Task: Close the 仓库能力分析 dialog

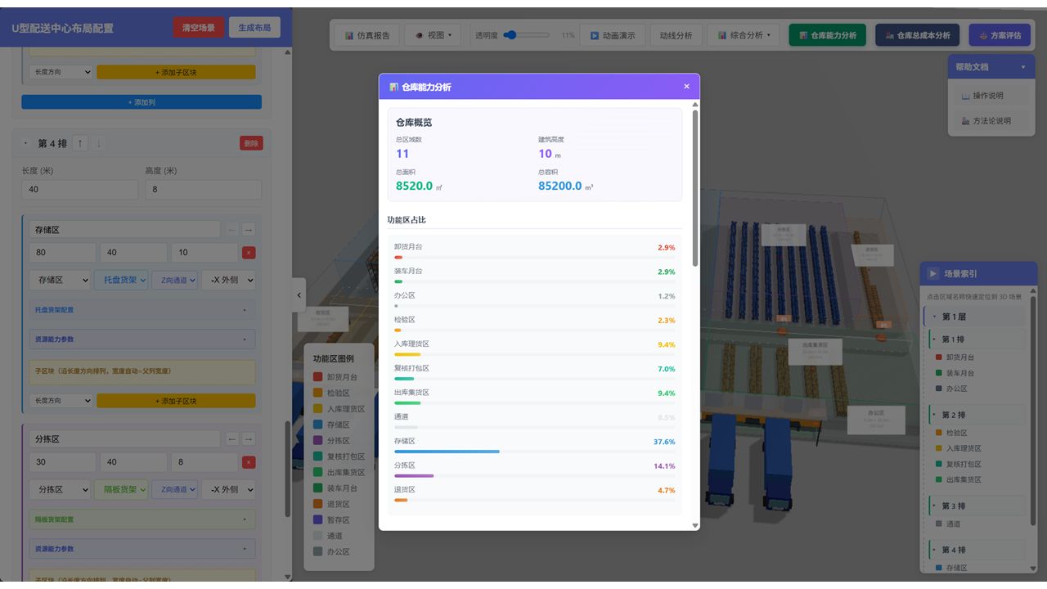Action: pos(686,87)
